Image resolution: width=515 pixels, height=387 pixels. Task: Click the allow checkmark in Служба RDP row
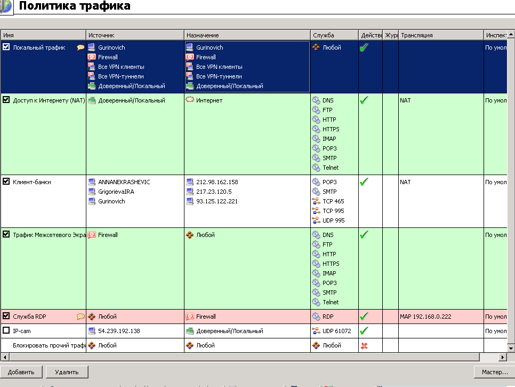[364, 317]
